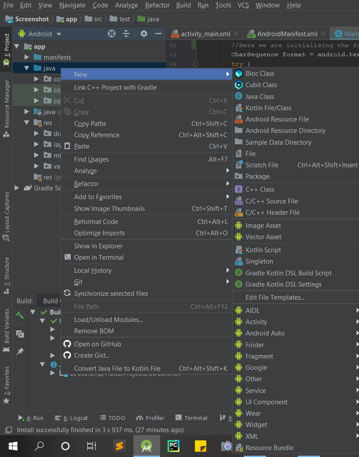The height and width of the screenshot is (457, 359).
Task: Open the File menu
Action: tap(8, 5)
